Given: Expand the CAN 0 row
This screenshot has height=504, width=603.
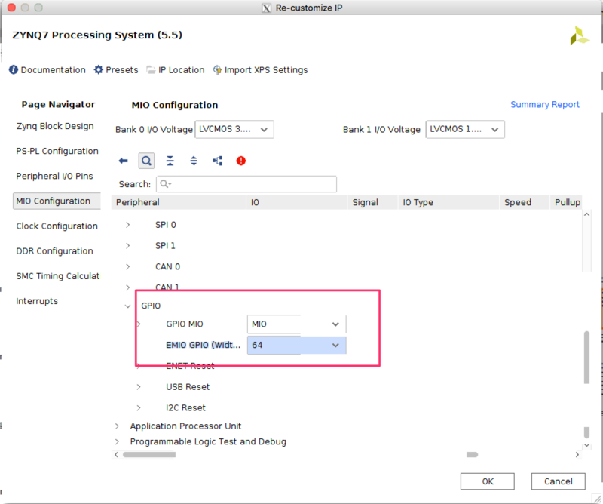Looking at the screenshot, I should (x=127, y=266).
